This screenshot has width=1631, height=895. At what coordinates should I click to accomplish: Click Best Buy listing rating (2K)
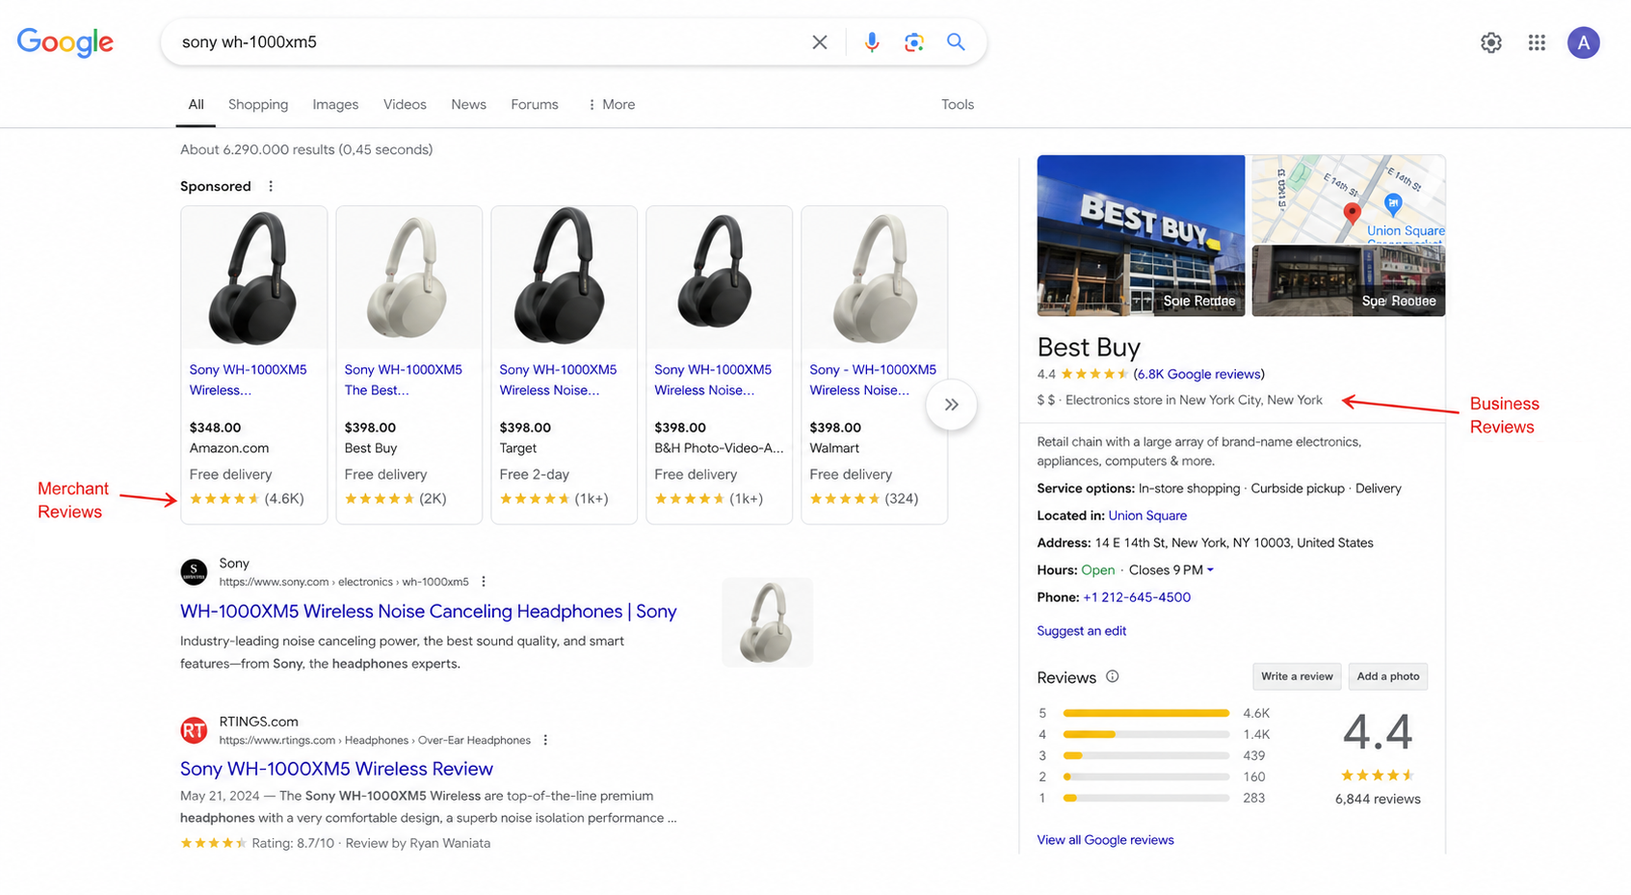point(395,498)
